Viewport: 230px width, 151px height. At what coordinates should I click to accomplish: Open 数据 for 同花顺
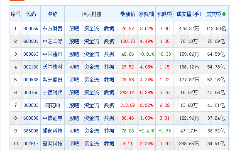(109, 105)
